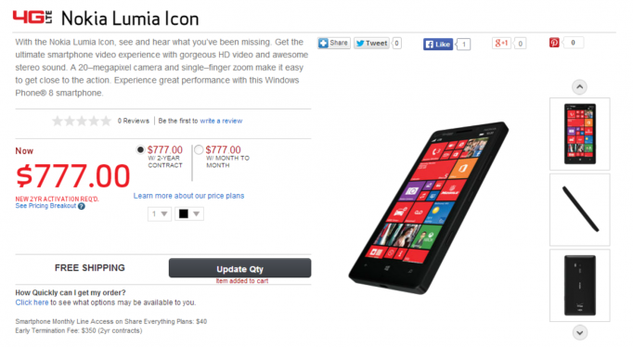Click the Share button icon
The height and width of the screenshot is (347, 633).
(323, 44)
